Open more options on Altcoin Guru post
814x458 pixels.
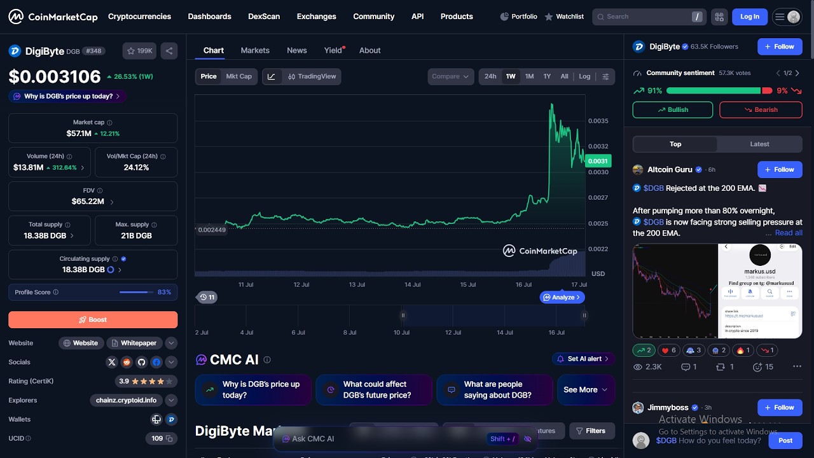point(797,367)
